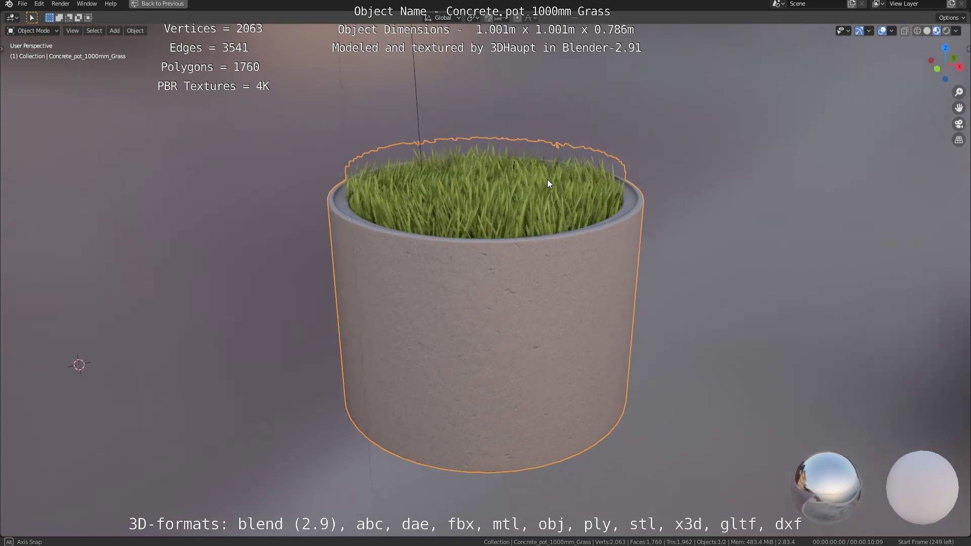The image size is (971, 546).
Task: Open the editor type selector dropdown
Action: point(12,18)
